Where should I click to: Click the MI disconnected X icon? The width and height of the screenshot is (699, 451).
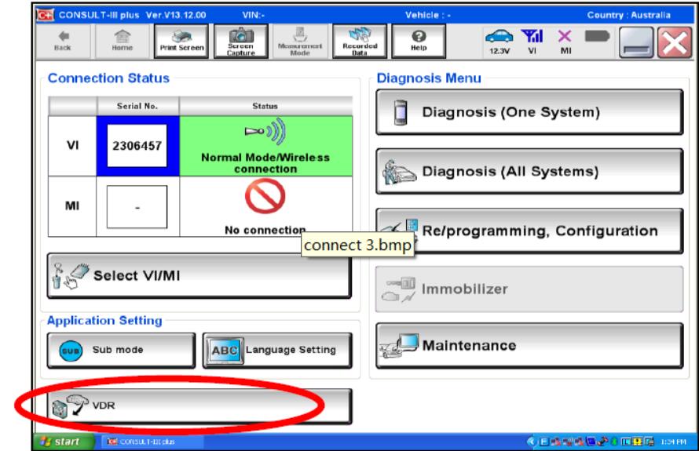[x=565, y=41]
